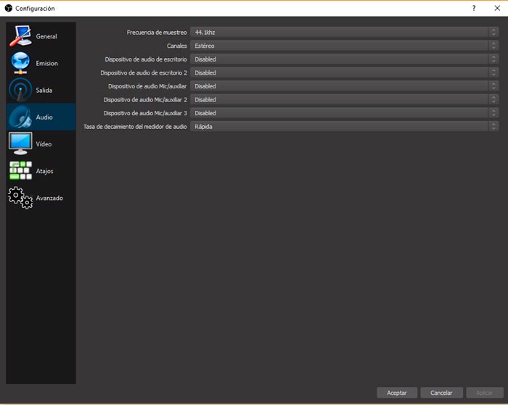Click the Emisión globe icon
Screen dimensions: 508x405
(x=20, y=63)
